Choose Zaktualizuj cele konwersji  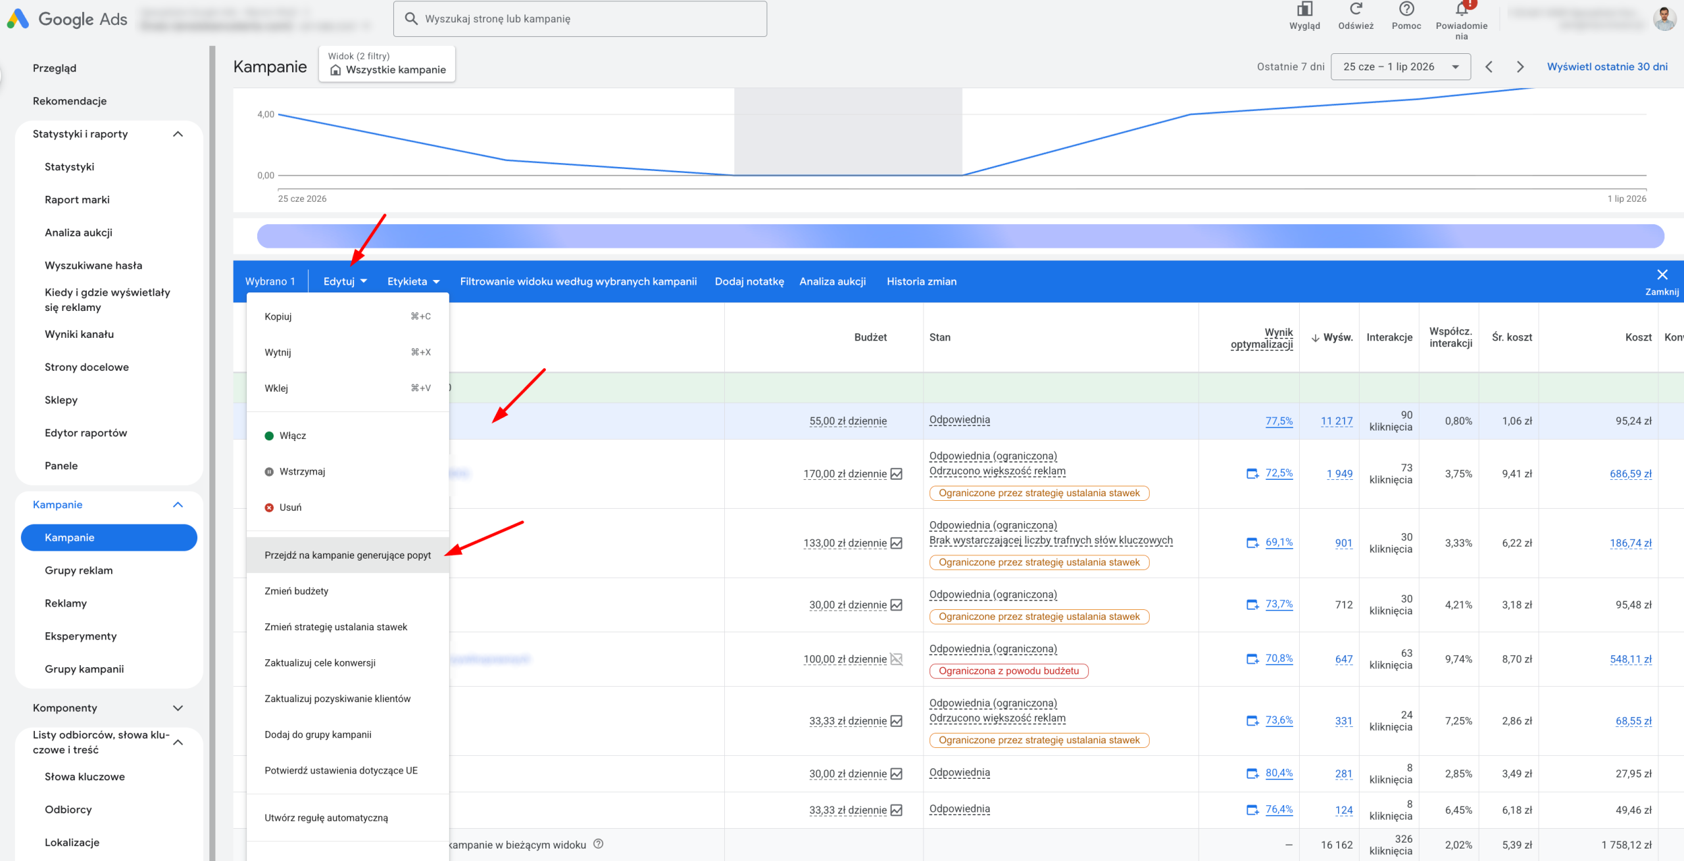(347, 663)
